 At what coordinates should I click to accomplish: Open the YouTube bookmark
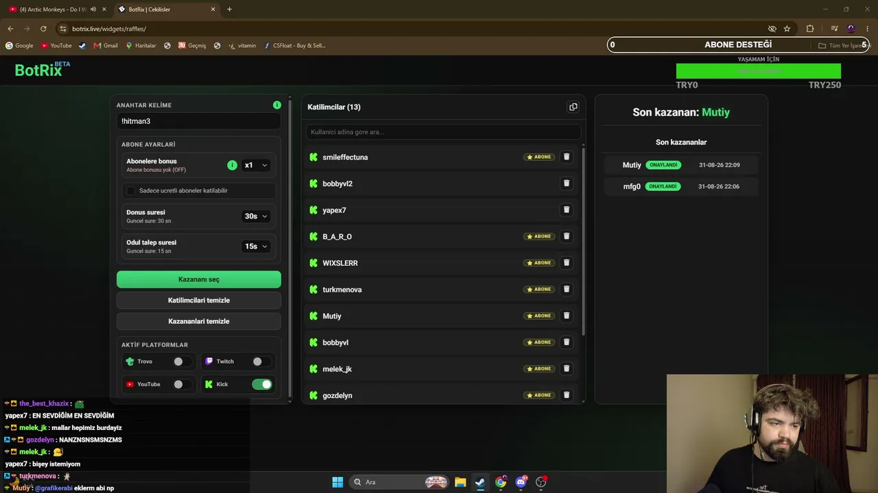[56, 46]
